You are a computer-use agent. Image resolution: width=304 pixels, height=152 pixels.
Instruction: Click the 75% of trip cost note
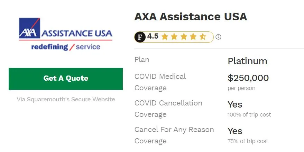pyautogui.click(x=248, y=141)
